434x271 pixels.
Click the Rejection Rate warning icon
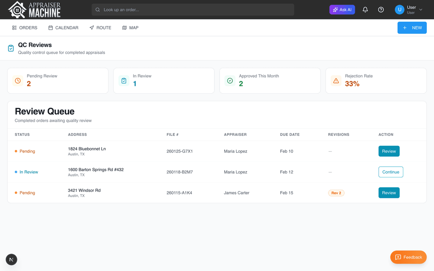(x=336, y=81)
